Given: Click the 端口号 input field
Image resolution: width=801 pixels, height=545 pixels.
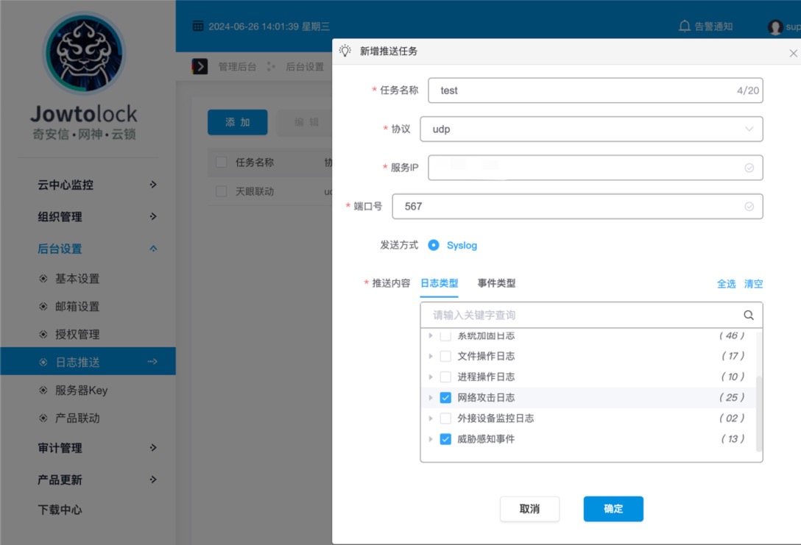Looking at the screenshot, I should pyautogui.click(x=567, y=207).
